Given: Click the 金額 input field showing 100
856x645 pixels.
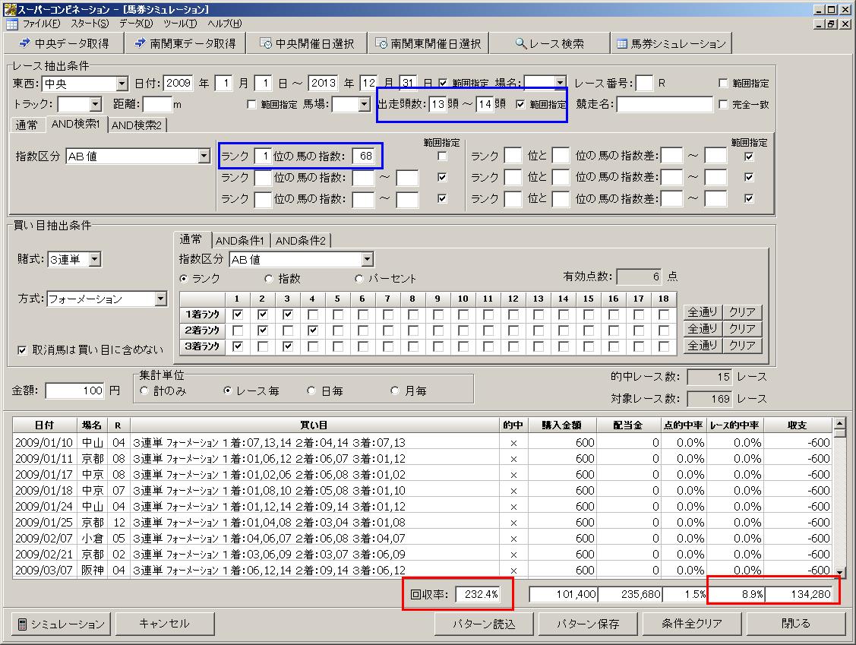Looking at the screenshot, I should tap(75, 390).
